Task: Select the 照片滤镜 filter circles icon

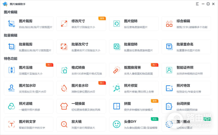Action: point(12,106)
